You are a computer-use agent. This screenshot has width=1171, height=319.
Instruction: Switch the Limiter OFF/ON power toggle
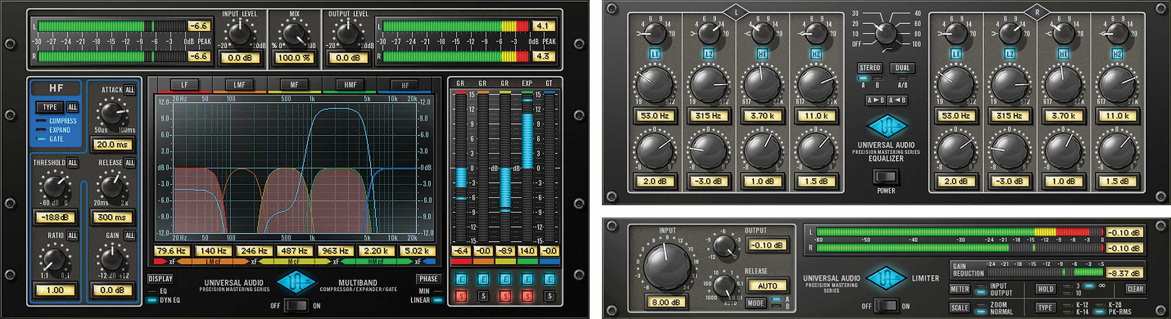coord(886,306)
